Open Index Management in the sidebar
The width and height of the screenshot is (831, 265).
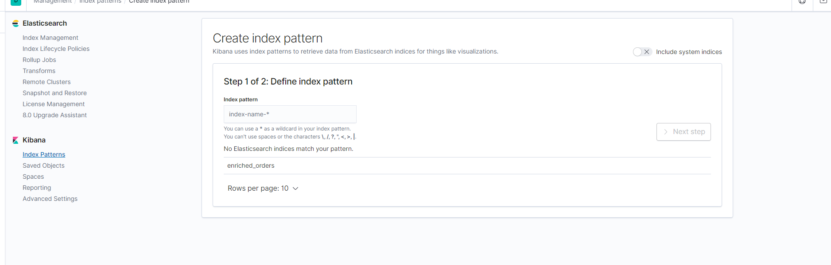pos(50,38)
